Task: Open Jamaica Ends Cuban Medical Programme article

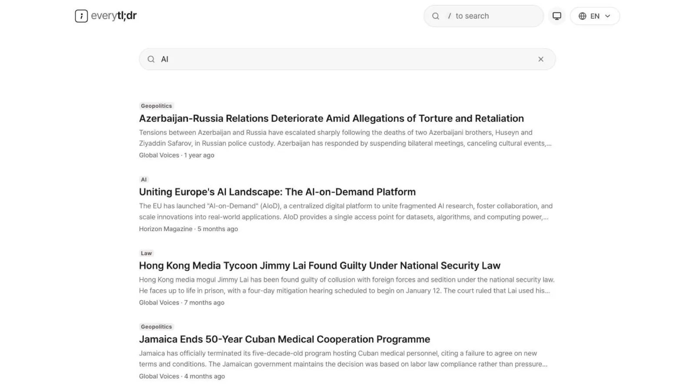Action: click(285, 339)
